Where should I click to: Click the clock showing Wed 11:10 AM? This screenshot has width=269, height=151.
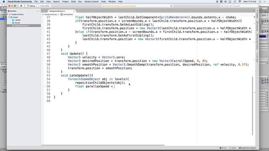[x=250, y=2]
